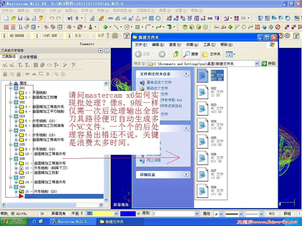The height and width of the screenshot is (226, 302).
Task: Click 网上邻居 link in Explorer sidebar
Action: tap(153, 160)
